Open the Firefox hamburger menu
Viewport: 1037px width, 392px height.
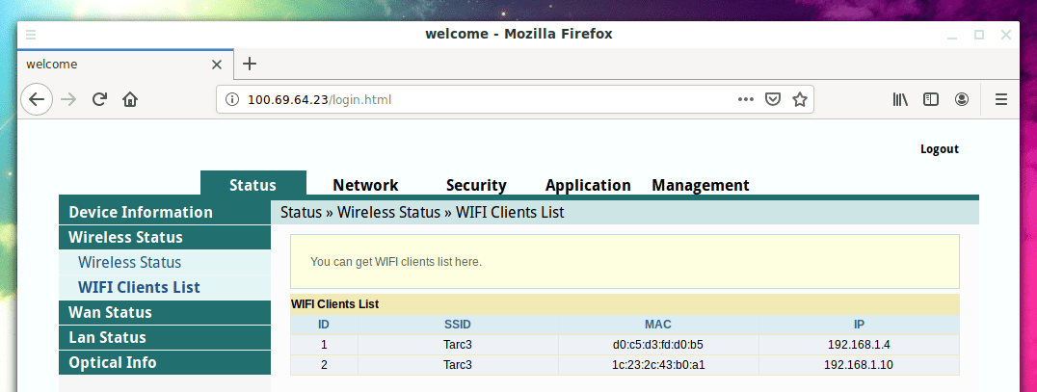(x=1001, y=99)
